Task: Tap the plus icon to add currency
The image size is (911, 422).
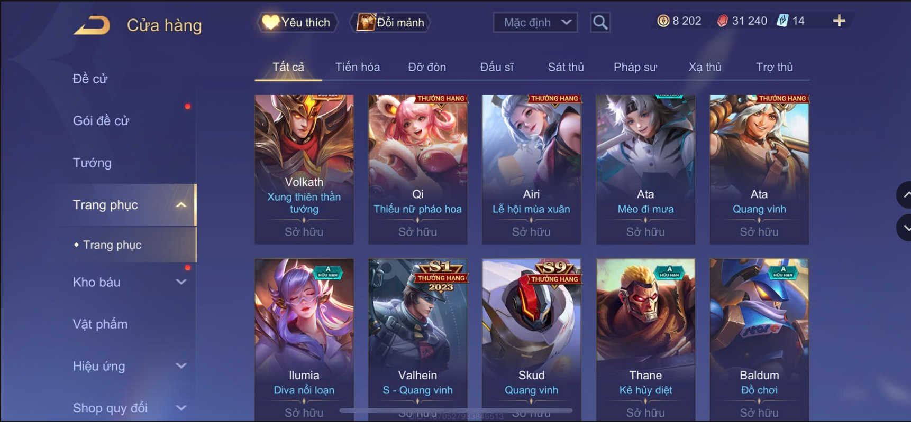Action: click(x=839, y=21)
